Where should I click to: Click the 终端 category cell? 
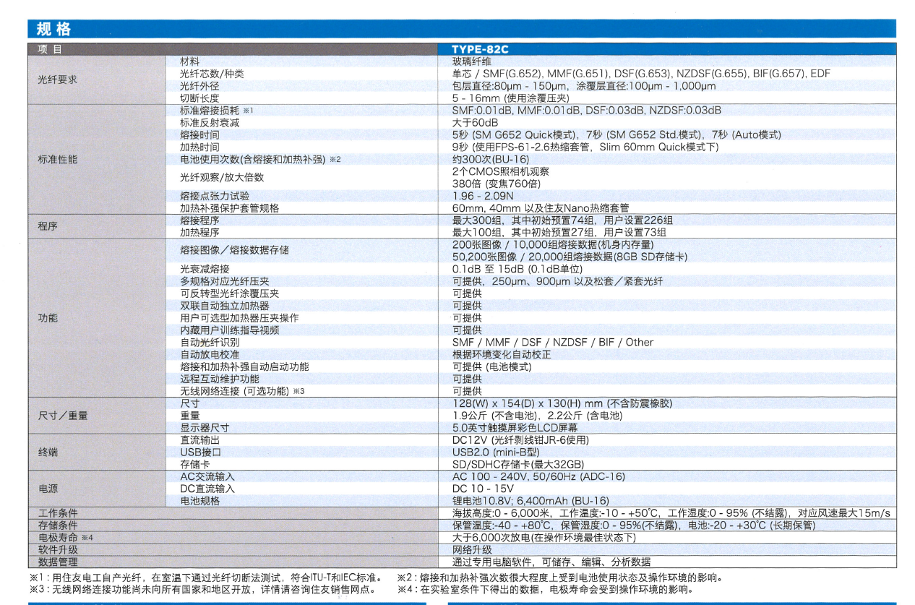tap(48, 452)
